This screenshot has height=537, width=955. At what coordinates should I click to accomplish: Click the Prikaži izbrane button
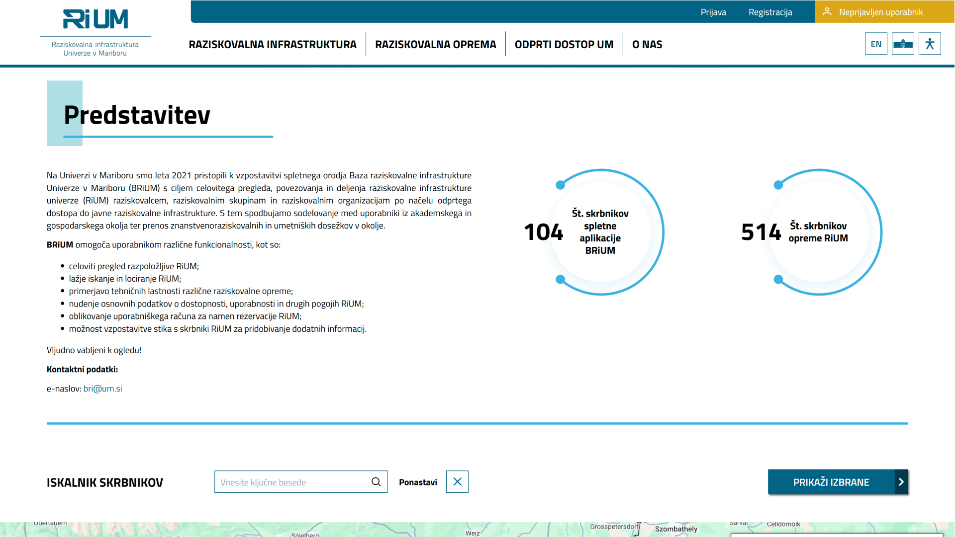[831, 482]
